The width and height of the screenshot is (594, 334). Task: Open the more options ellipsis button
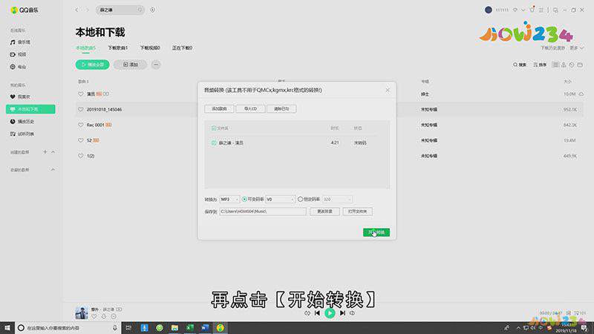pyautogui.click(x=156, y=65)
